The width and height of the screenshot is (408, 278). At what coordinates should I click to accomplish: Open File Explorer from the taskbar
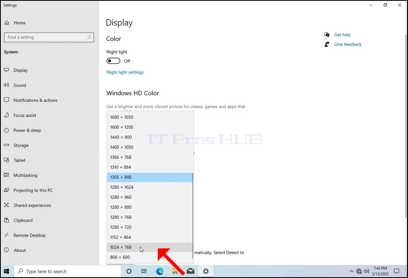(x=175, y=271)
